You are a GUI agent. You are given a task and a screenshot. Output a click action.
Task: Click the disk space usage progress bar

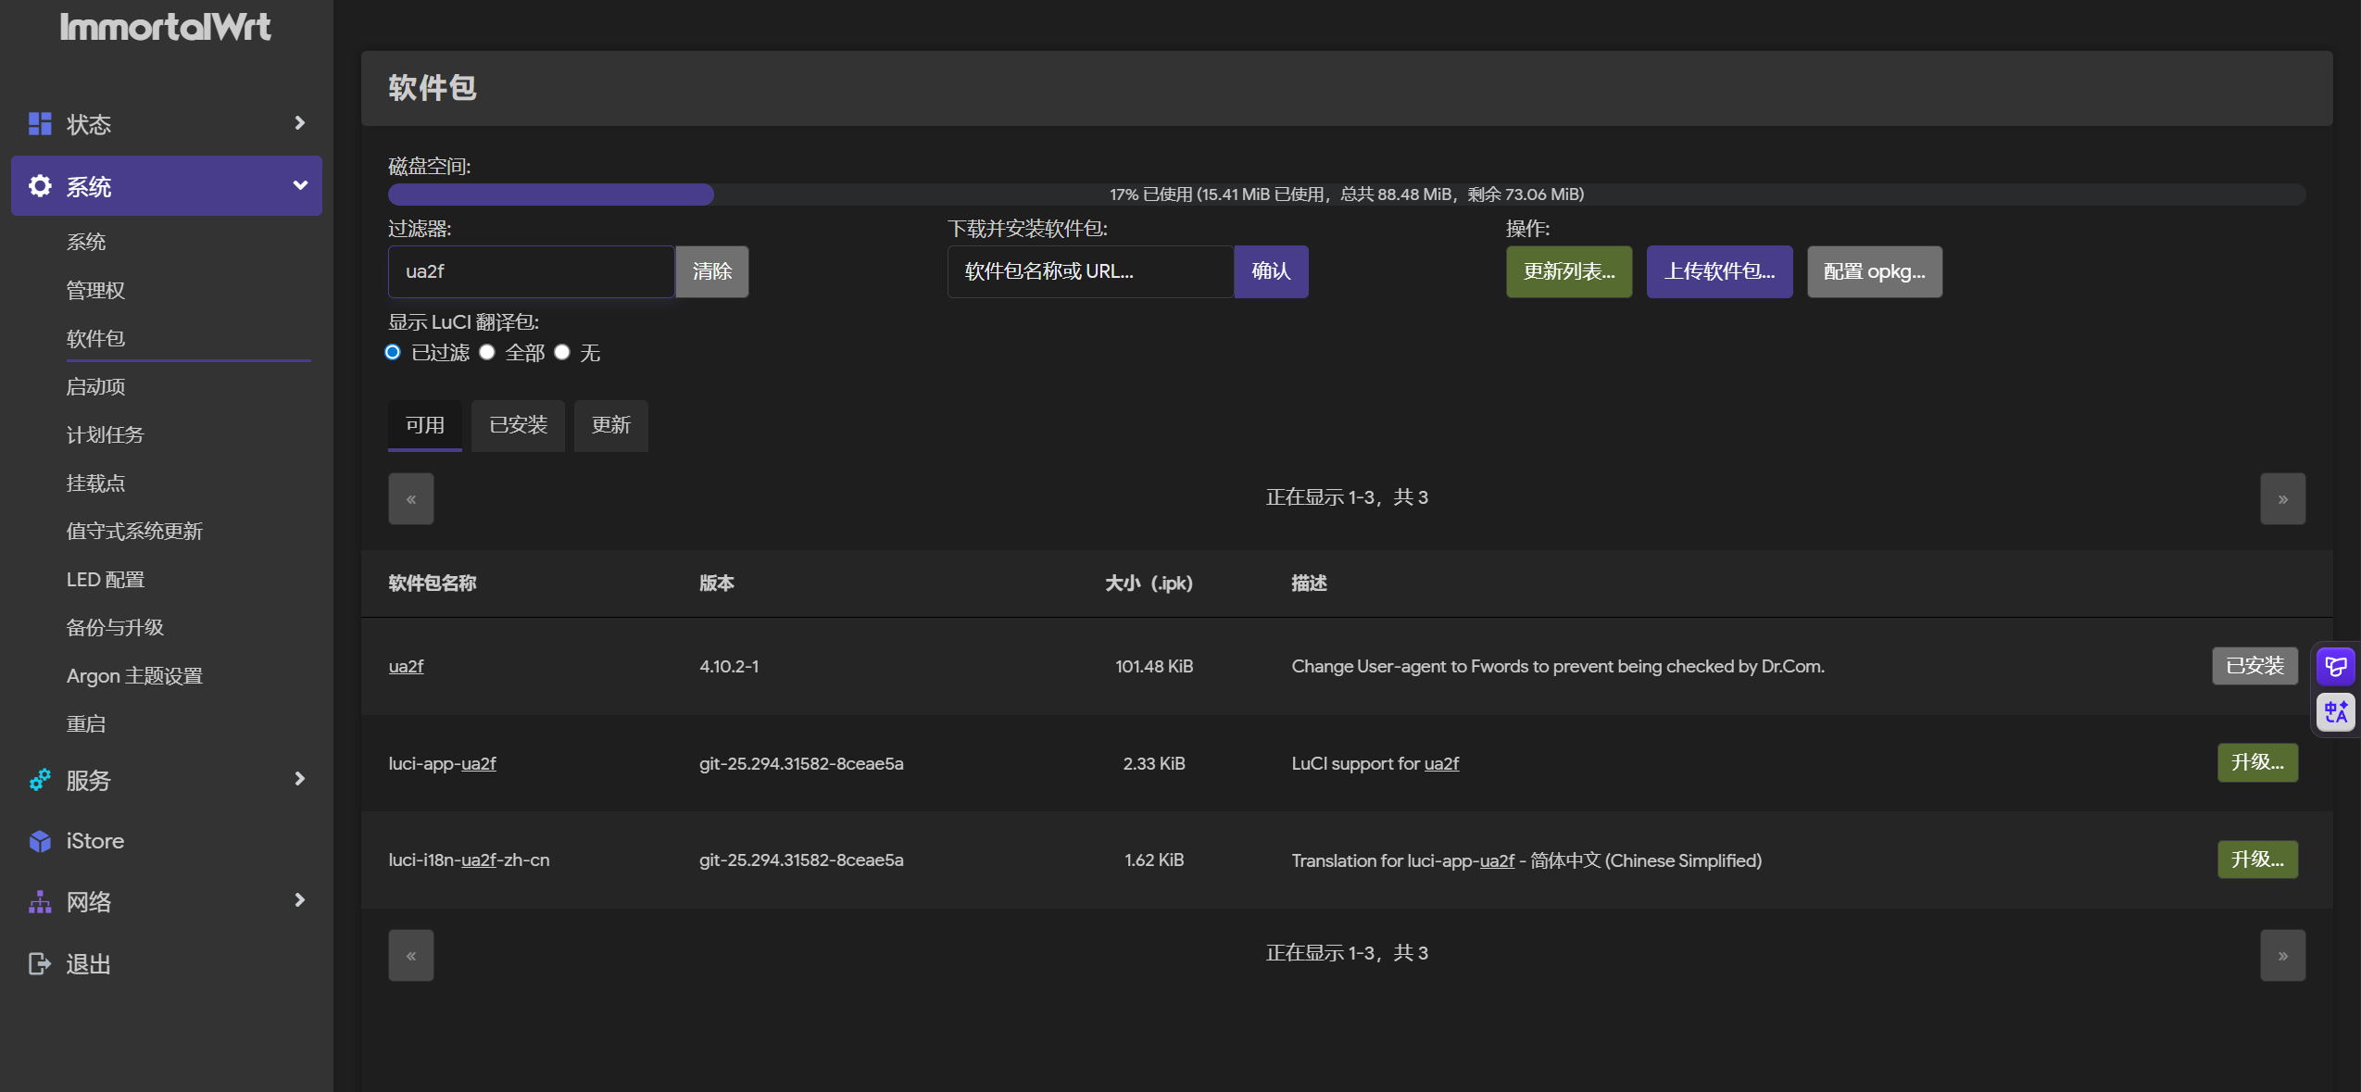click(x=1346, y=195)
